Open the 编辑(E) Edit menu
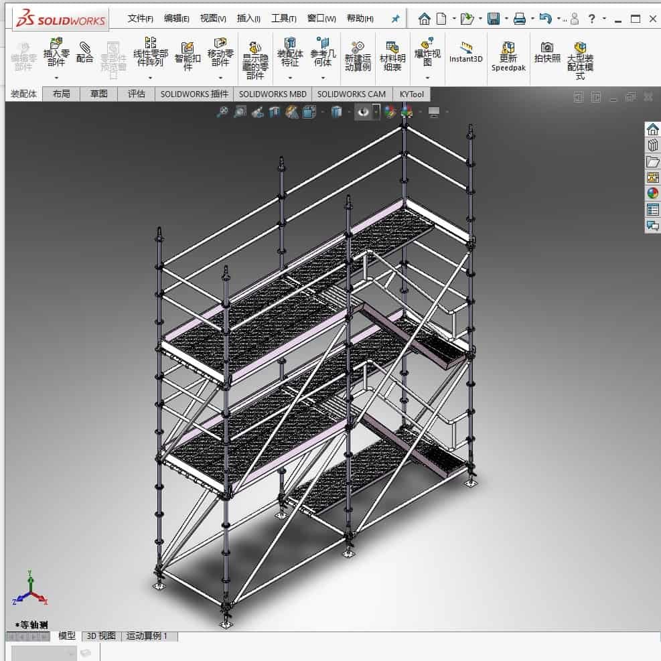 (177, 19)
